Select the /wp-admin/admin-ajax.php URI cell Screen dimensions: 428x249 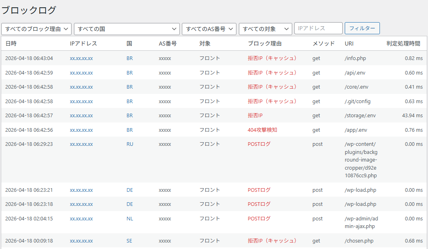pos(361,222)
